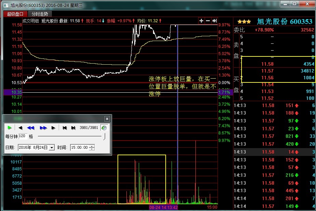Step forward one tick with black right arrow
The width and height of the screenshot is (316, 211).
[x=53, y=128]
